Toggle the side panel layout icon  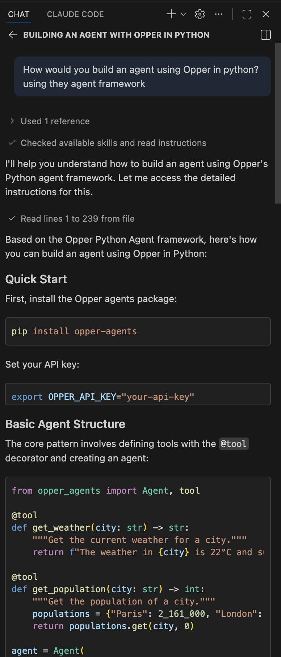(266, 35)
